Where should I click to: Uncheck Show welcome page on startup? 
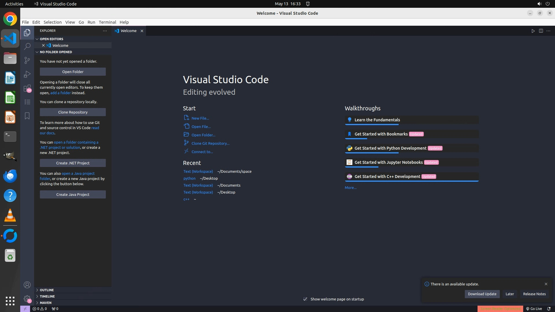point(305,299)
